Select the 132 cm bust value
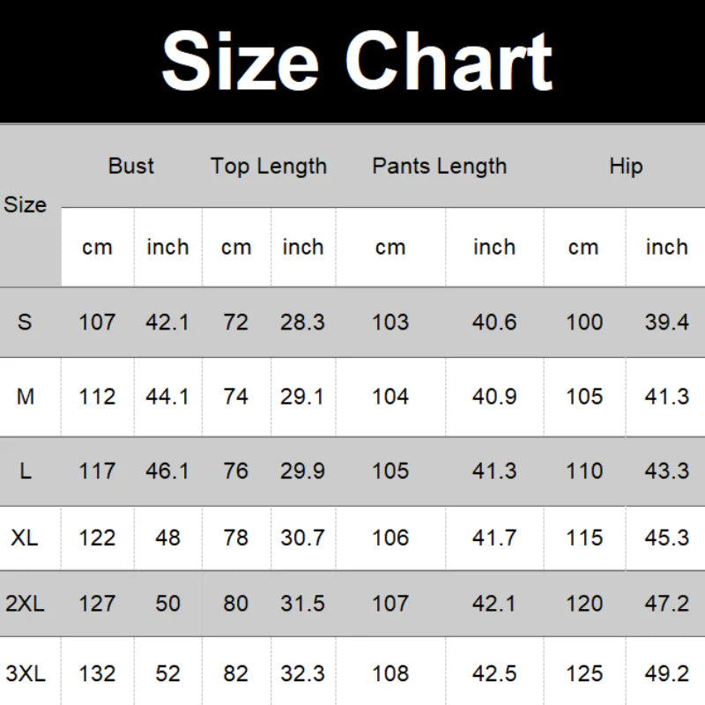This screenshot has width=705, height=705. tap(97, 674)
